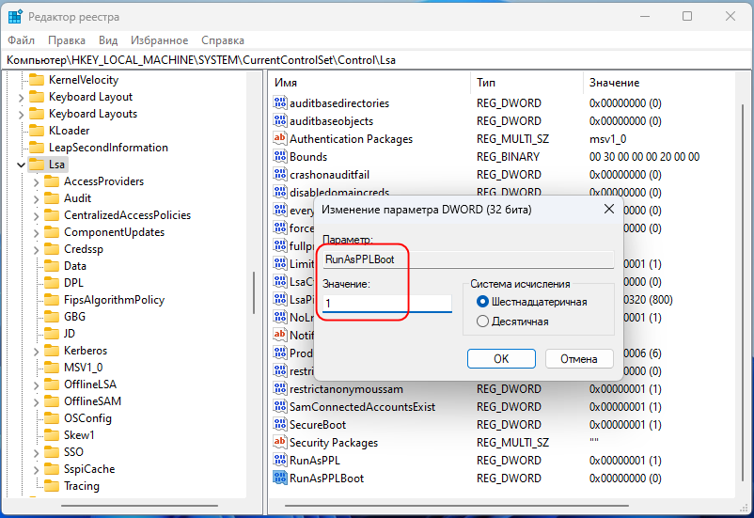Select the RunAsPPL value icon
This screenshot has height=518, width=754.
click(280, 460)
